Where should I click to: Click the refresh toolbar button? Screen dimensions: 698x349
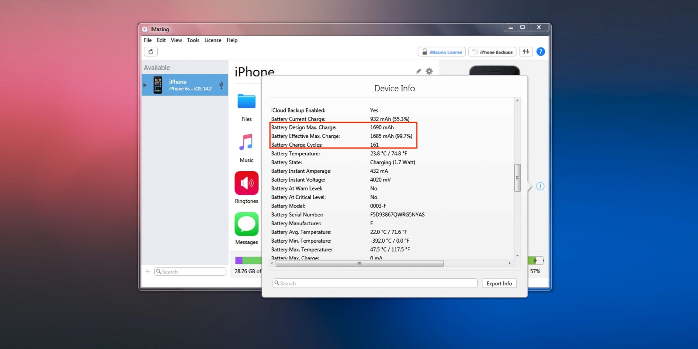(151, 52)
